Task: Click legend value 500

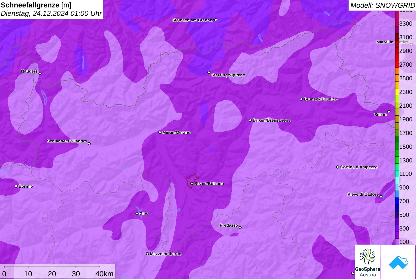Action: (404, 215)
